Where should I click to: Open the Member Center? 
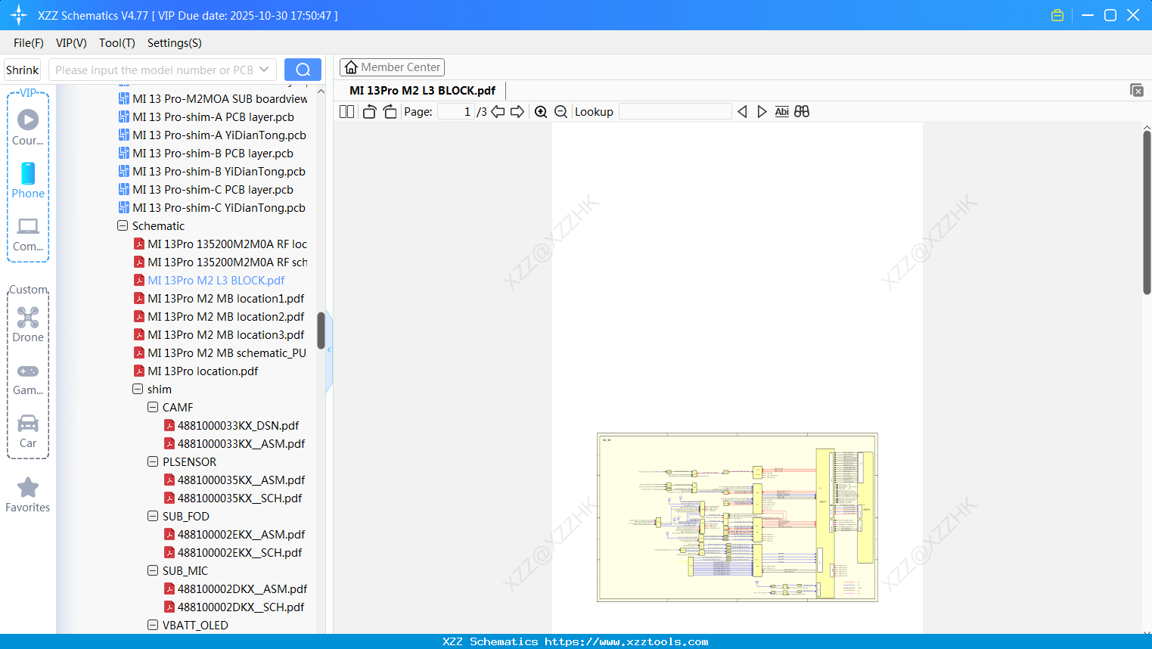pos(392,67)
